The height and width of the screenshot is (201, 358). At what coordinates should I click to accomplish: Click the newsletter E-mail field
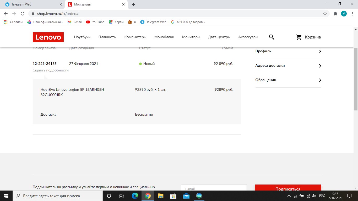(x=214, y=188)
